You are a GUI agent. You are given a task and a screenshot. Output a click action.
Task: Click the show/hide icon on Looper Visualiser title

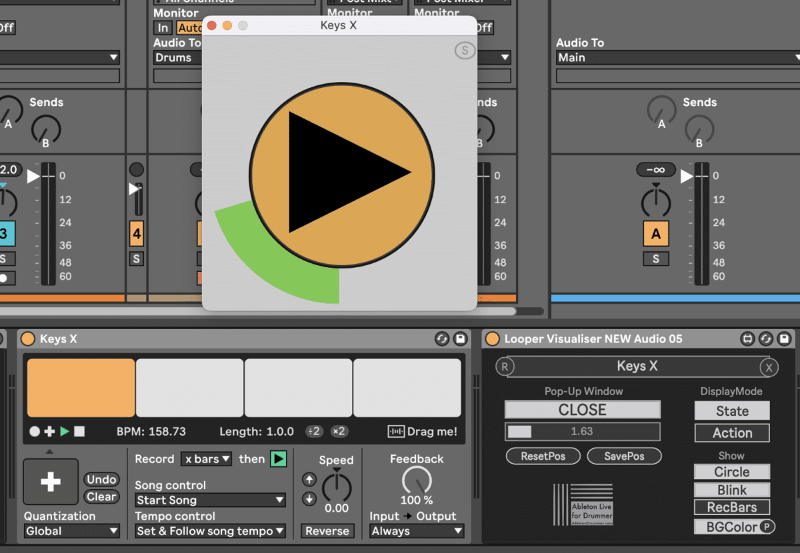tap(747, 339)
